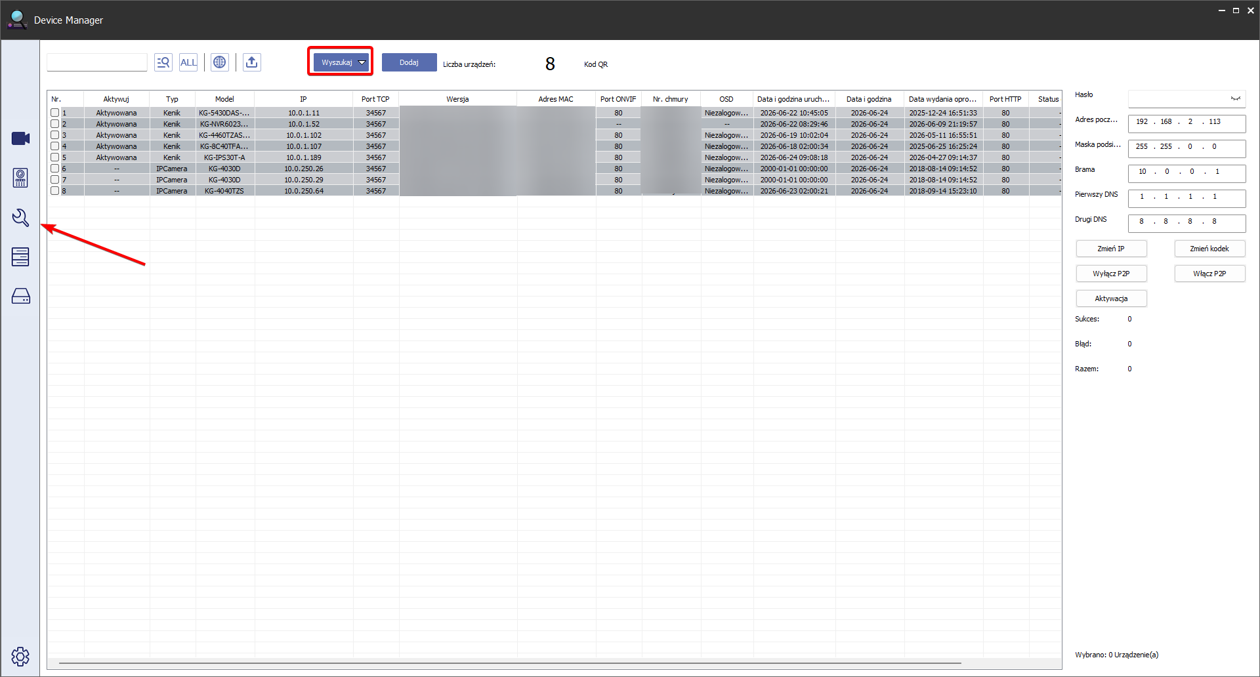Click the starting IP address field

coord(1186,123)
